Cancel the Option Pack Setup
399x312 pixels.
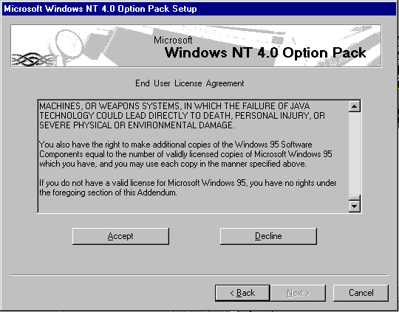(x=361, y=293)
